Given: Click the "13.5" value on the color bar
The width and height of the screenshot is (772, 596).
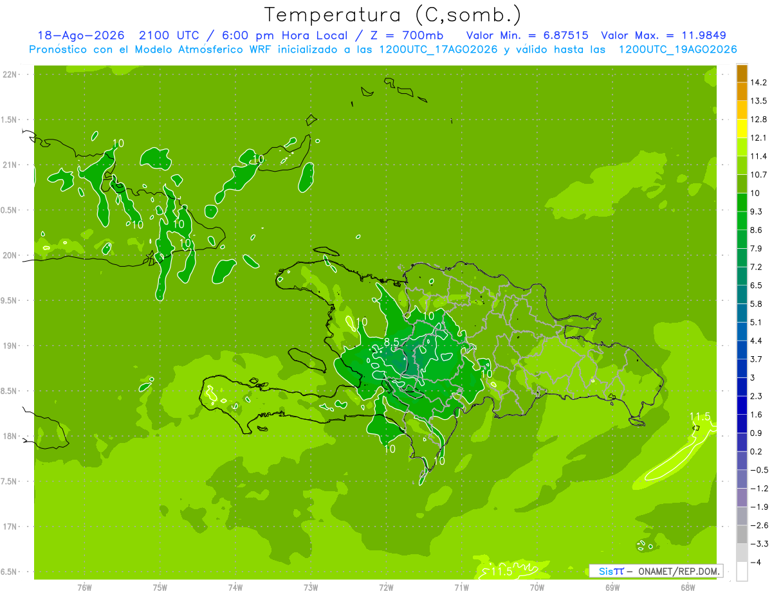Looking at the screenshot, I should [x=758, y=101].
